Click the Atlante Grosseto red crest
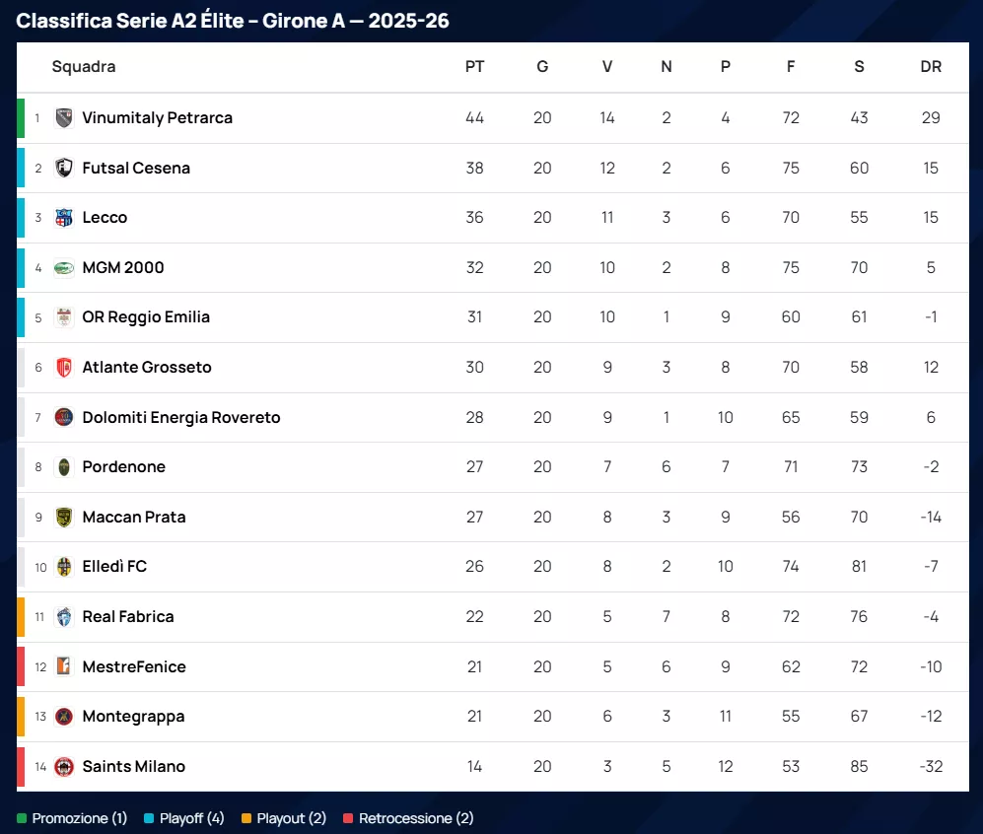983x834 pixels. tap(64, 368)
